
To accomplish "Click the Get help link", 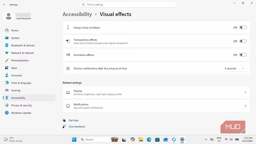I will (74, 120).
